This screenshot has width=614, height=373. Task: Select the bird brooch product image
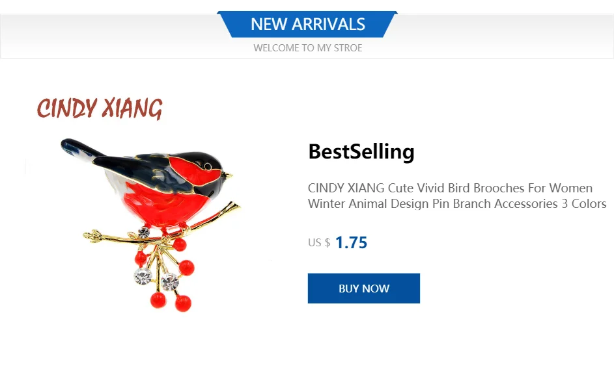click(x=151, y=225)
